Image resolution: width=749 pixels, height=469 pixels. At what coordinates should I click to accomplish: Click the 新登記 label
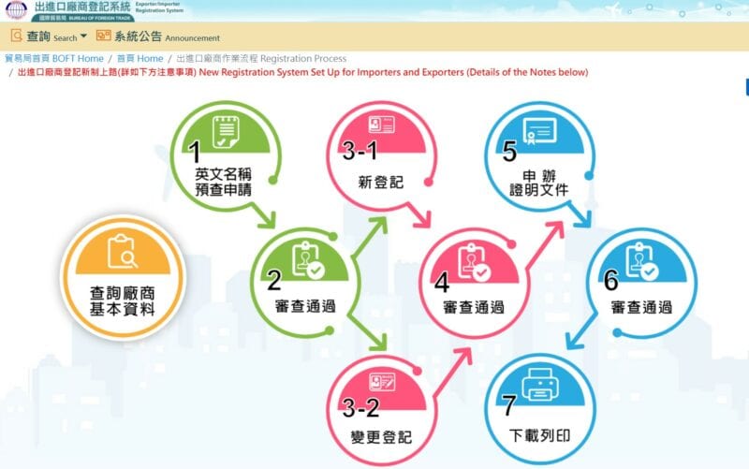pos(381,182)
